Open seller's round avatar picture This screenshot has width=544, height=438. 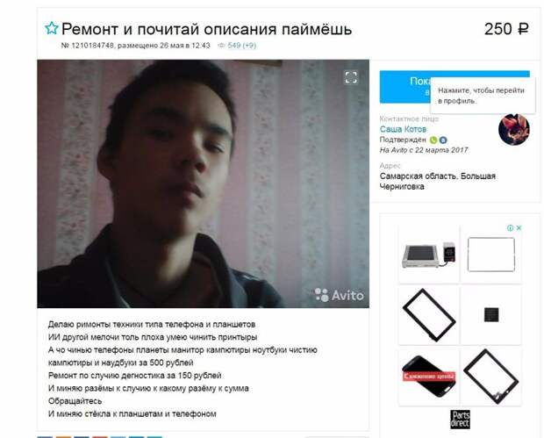point(514,129)
